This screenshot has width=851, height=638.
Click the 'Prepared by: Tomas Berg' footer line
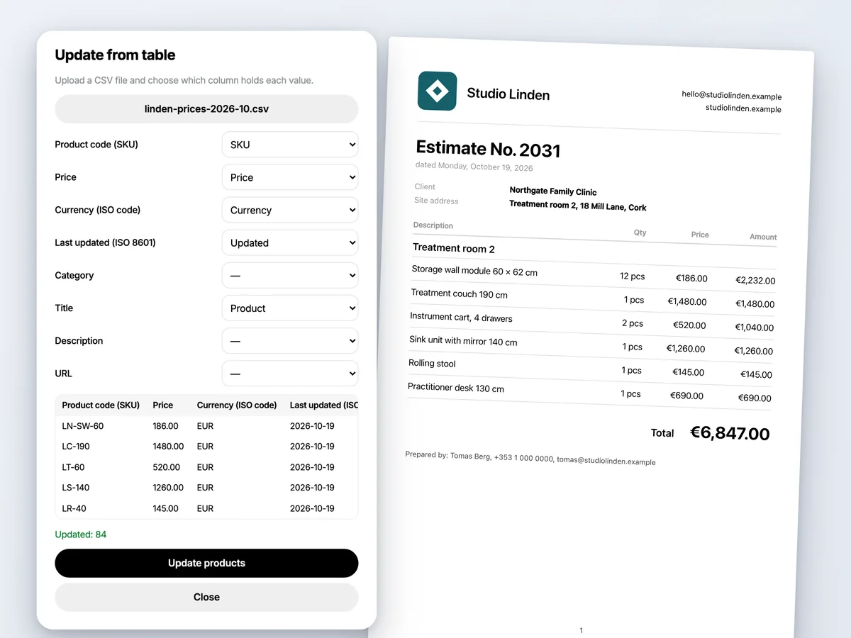[x=530, y=458]
